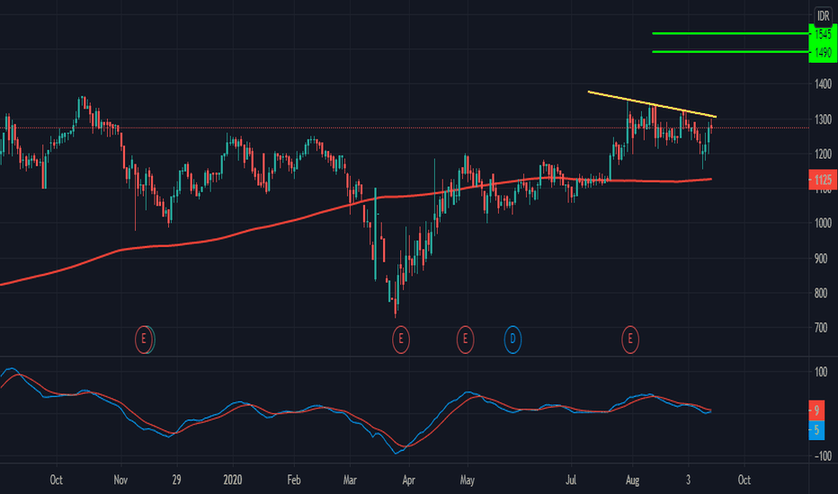Select the green 1490 price label
This screenshot has height=494, width=838.
(x=823, y=53)
